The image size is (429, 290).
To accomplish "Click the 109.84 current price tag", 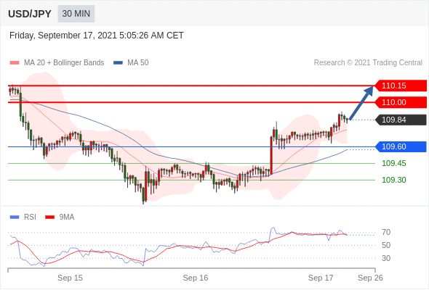I will click(401, 120).
